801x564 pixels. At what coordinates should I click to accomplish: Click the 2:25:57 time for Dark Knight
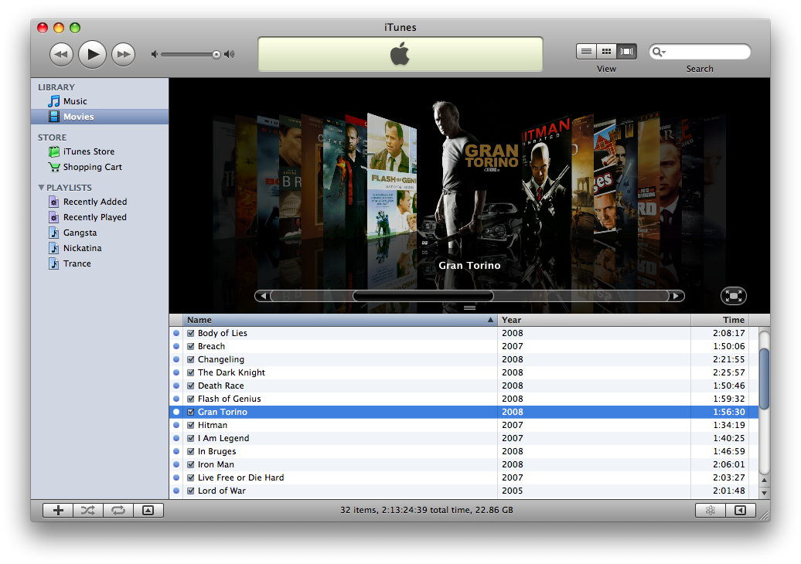point(728,372)
